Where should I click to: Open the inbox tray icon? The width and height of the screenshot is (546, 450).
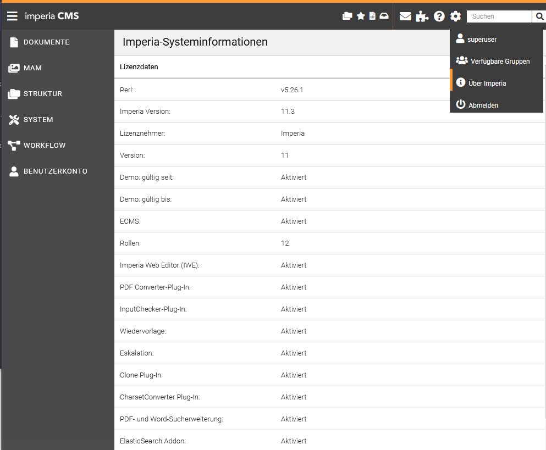coord(384,16)
